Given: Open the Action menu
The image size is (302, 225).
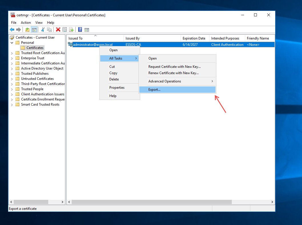Looking at the screenshot, I should [x=26, y=23].
